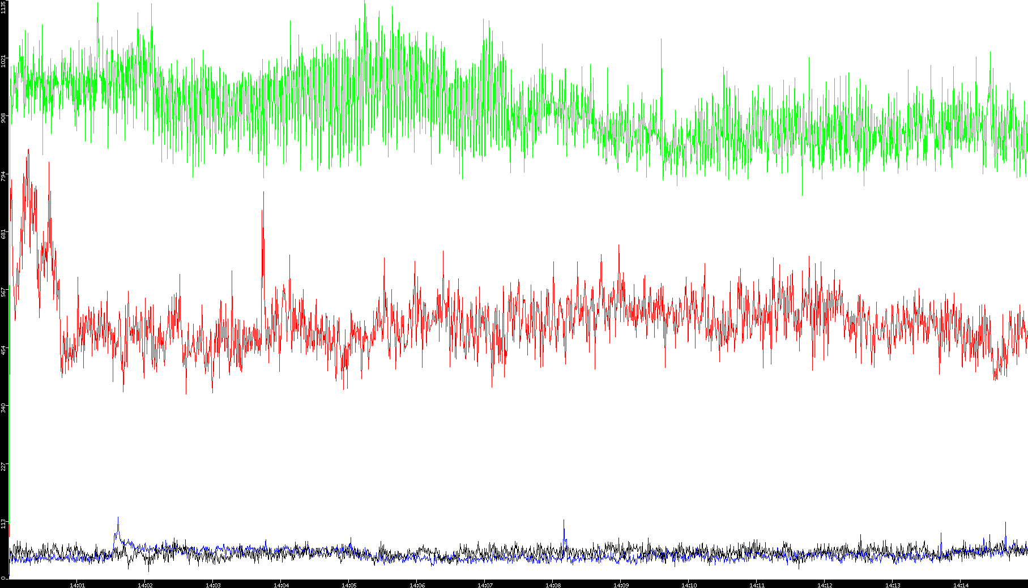Screen dimensions: 1028x588
Task: Click the 14:05 time axis label
Action: [x=349, y=585]
